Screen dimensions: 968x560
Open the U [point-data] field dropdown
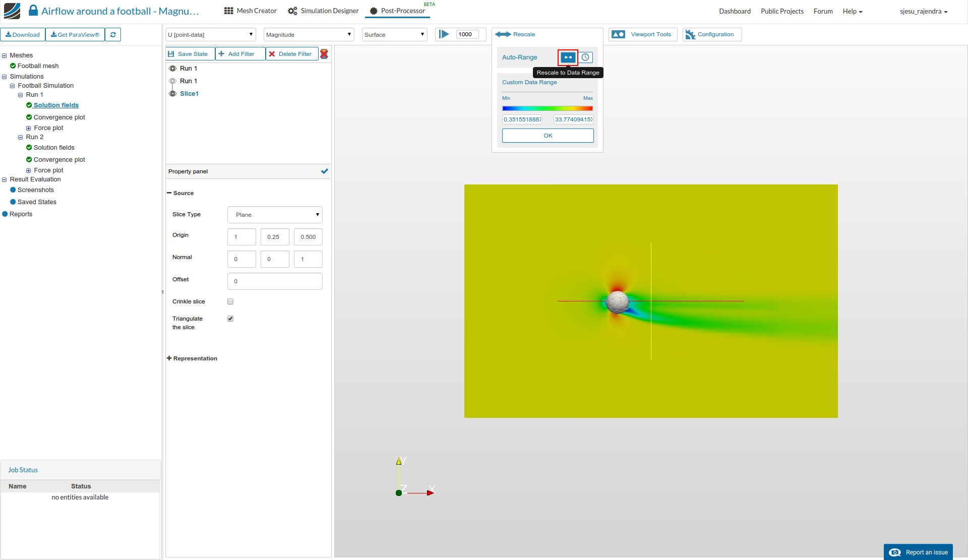pos(211,35)
